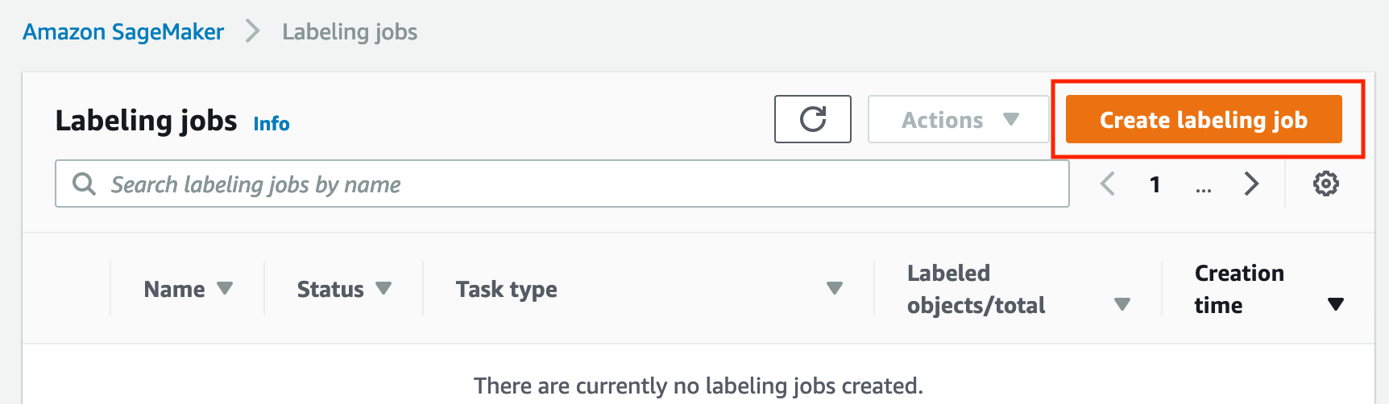The image size is (1389, 404).
Task: Click Create labeling job button
Action: point(1204,119)
